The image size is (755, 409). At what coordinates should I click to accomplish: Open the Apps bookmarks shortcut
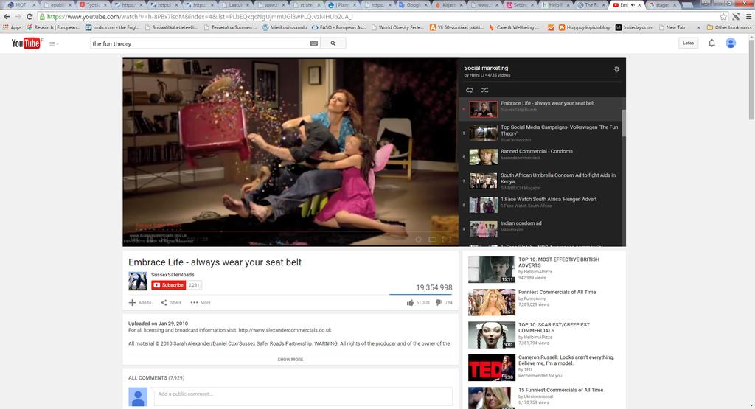click(x=13, y=27)
